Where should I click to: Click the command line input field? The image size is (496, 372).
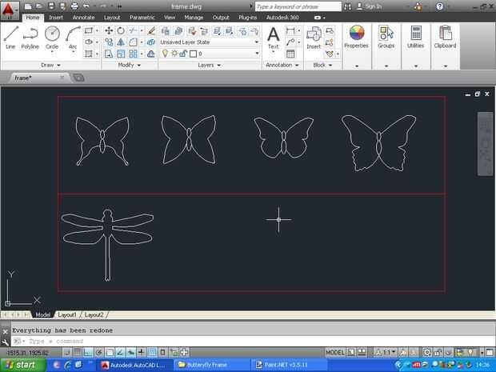click(x=253, y=342)
